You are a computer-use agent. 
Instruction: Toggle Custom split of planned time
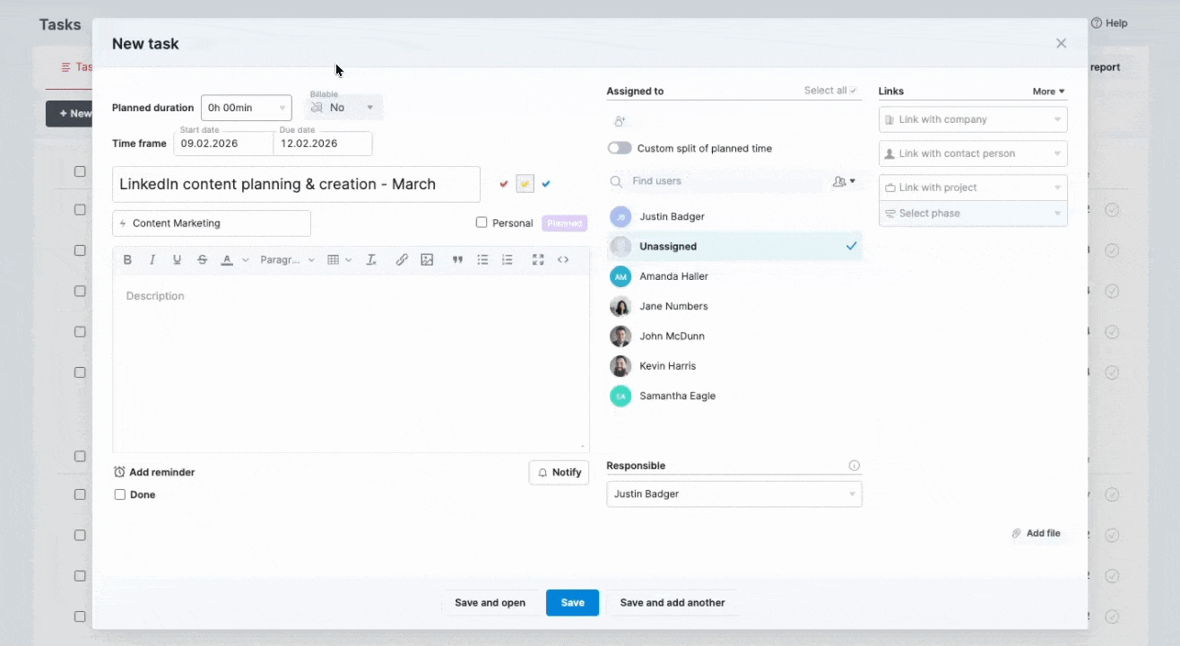click(x=620, y=148)
